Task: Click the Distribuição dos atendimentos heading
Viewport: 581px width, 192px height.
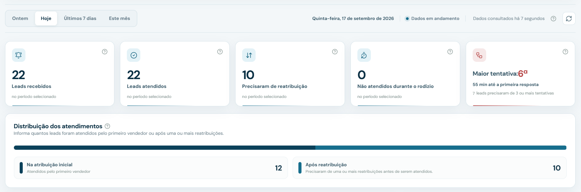Action: pyautogui.click(x=58, y=126)
